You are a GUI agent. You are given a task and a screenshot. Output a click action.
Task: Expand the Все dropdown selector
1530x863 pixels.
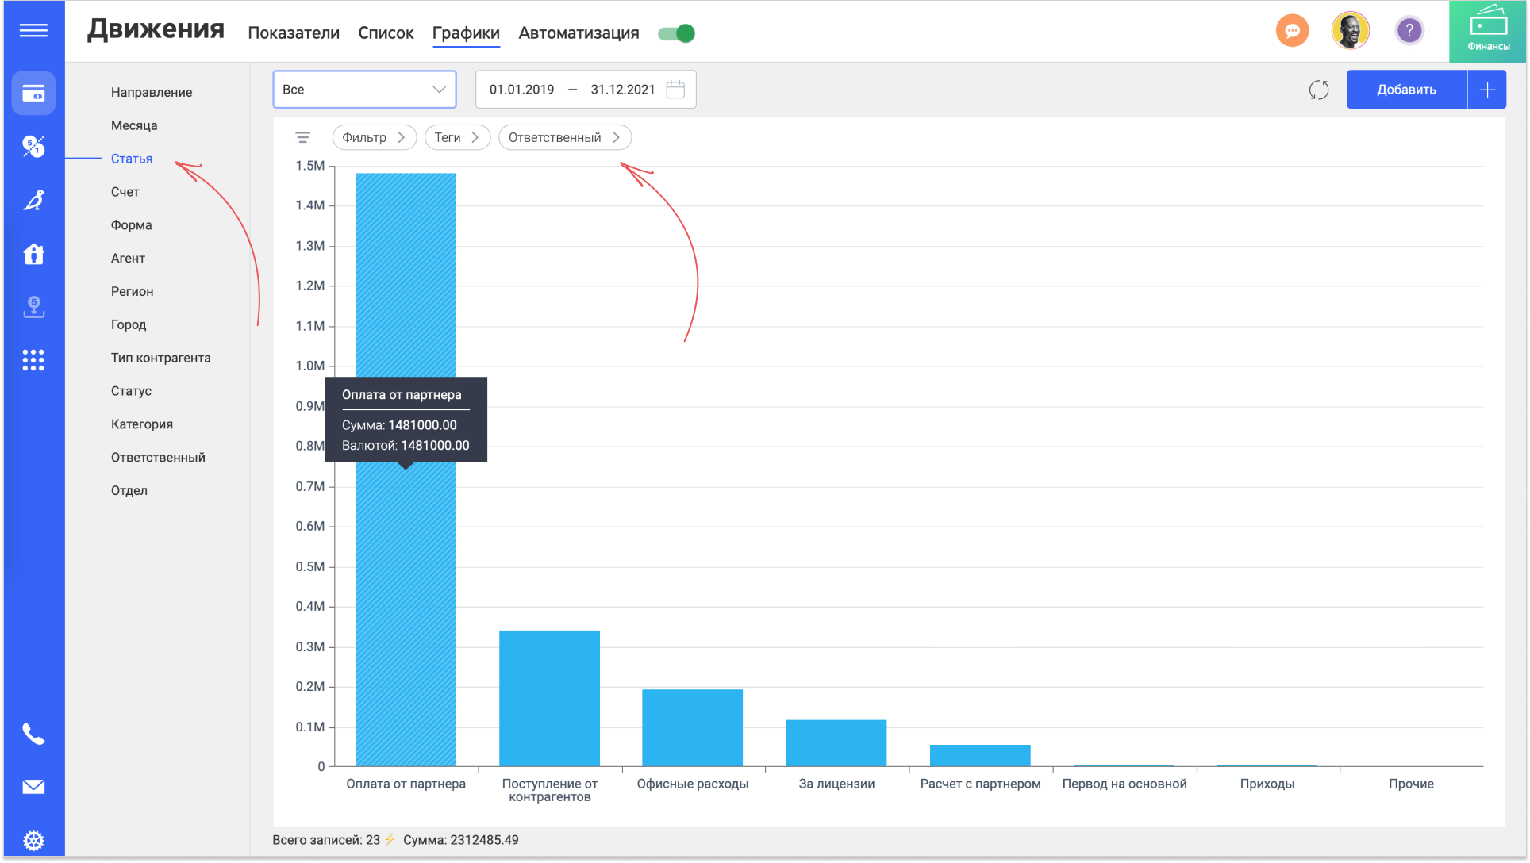[x=364, y=90]
